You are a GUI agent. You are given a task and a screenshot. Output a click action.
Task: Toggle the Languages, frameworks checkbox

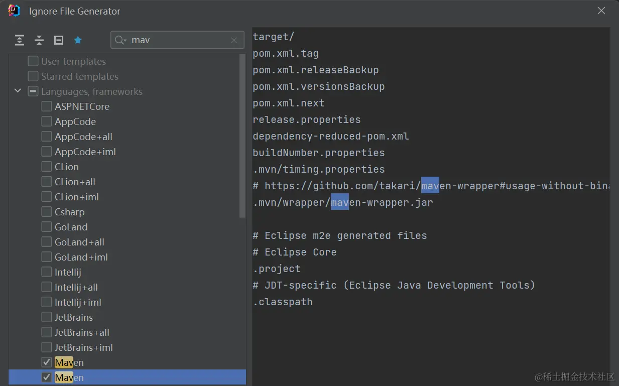click(33, 91)
